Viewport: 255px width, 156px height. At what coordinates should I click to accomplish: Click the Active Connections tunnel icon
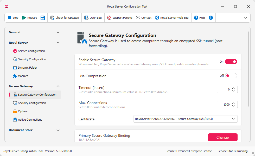(x=15, y=120)
